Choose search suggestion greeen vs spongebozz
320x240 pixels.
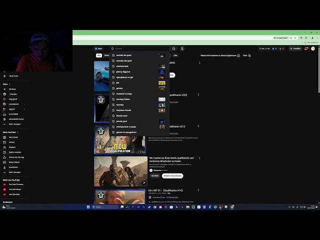tap(139, 132)
